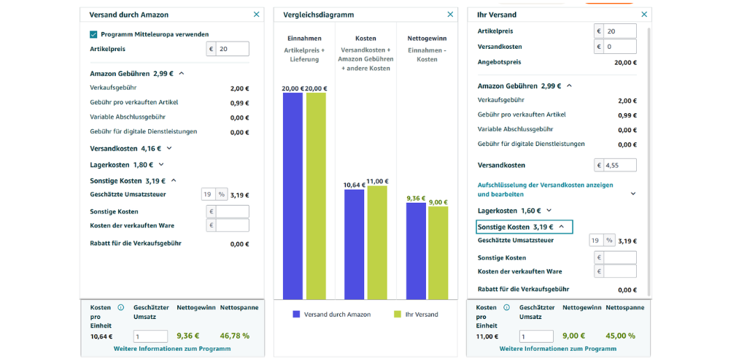Close the Vergleichsdiagramm panel
The height and width of the screenshot is (359, 747).
click(450, 15)
